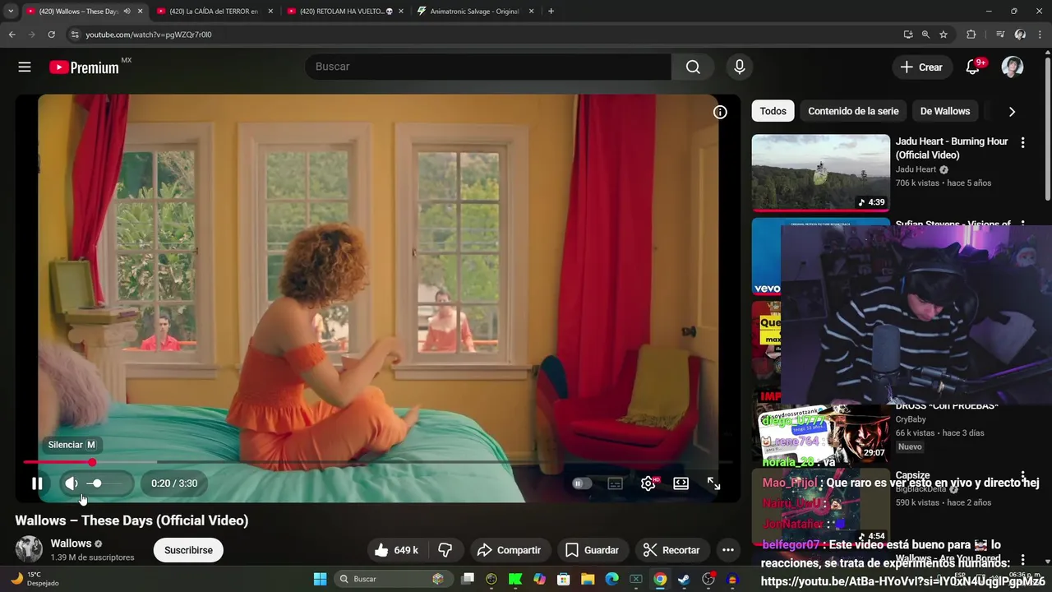This screenshot has width=1052, height=592.
Task: Toggle autoplay switch in player
Action: pos(581,483)
